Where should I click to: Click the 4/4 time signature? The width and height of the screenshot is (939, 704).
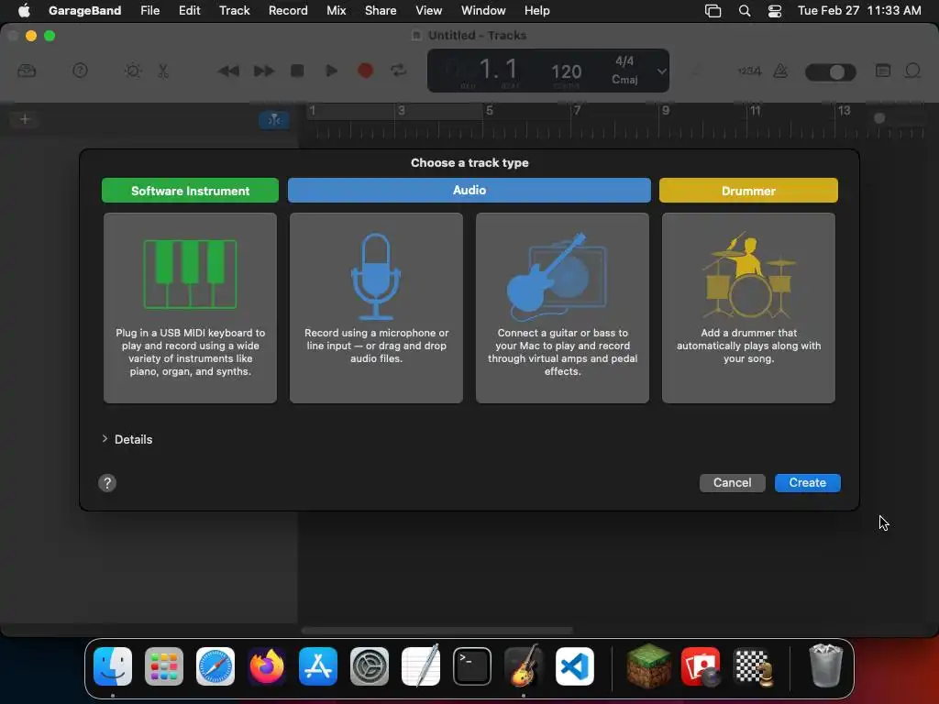pos(624,61)
